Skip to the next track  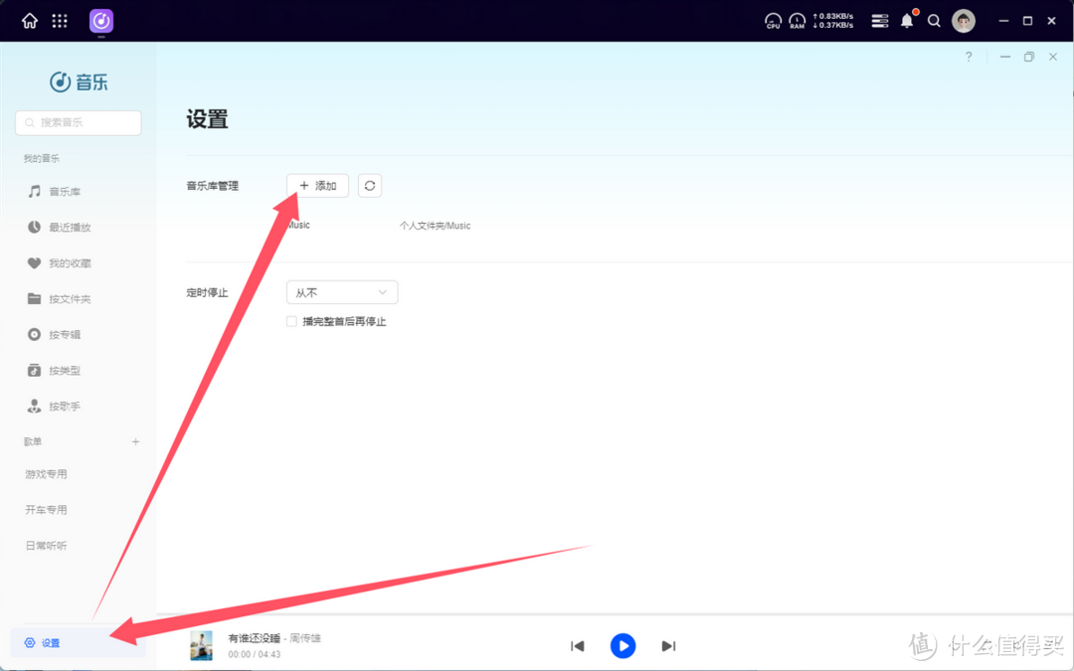point(668,645)
